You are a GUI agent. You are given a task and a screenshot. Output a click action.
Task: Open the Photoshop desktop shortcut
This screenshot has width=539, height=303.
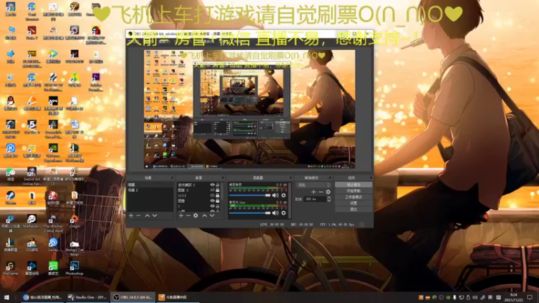74,268
